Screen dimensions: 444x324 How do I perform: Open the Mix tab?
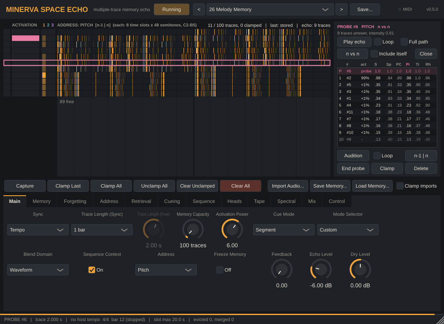(x=312, y=201)
